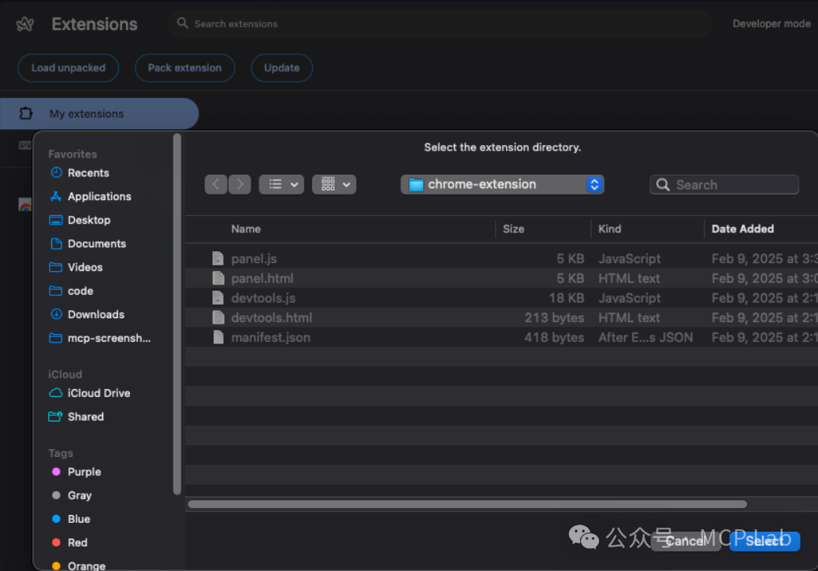Open the grid grouping dropdown
Screen dimensions: 818x571
(x=334, y=184)
